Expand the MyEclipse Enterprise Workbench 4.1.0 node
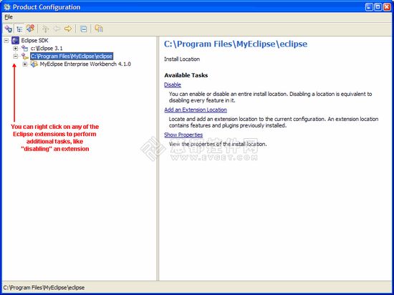Screen dimensions: 394x295 (x=25, y=64)
